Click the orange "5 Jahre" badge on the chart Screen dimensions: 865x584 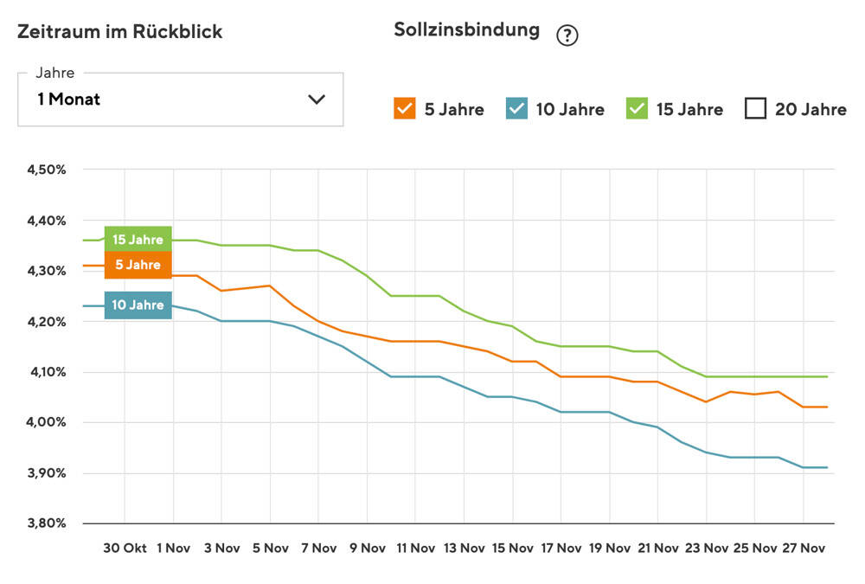point(138,265)
